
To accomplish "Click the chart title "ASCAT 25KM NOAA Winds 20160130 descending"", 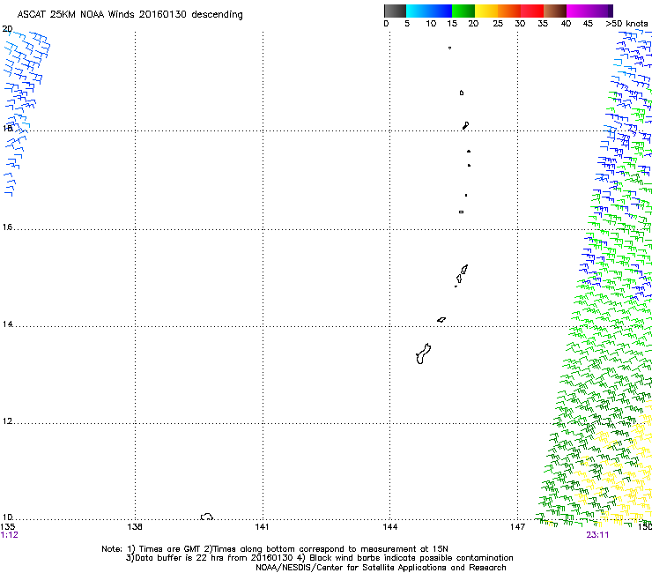I will [130, 15].
